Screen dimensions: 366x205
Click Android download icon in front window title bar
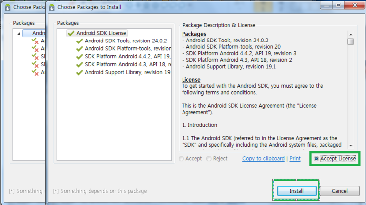pos(52,7)
